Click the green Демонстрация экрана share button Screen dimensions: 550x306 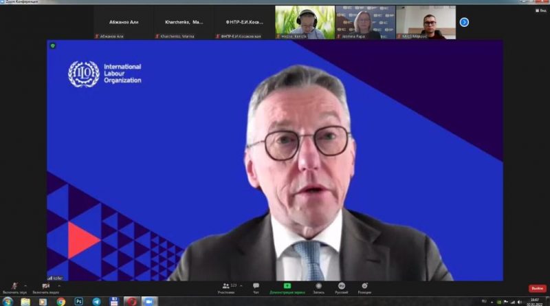(287, 288)
